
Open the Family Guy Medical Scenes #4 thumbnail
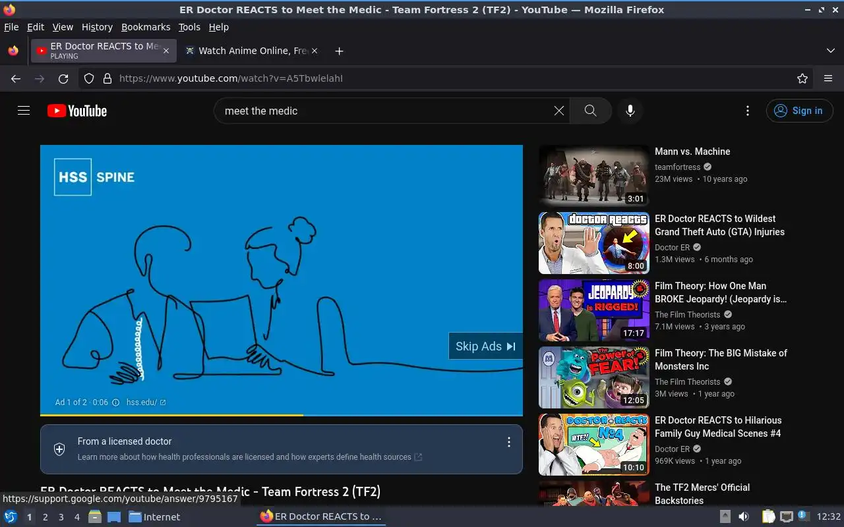[594, 445]
